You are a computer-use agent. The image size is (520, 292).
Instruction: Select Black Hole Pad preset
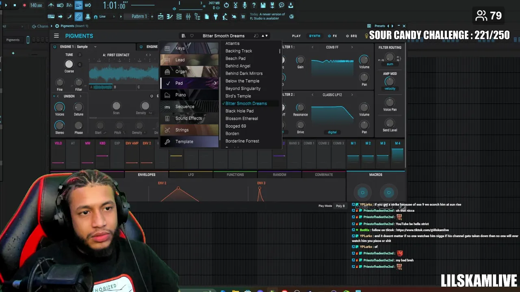click(239, 111)
